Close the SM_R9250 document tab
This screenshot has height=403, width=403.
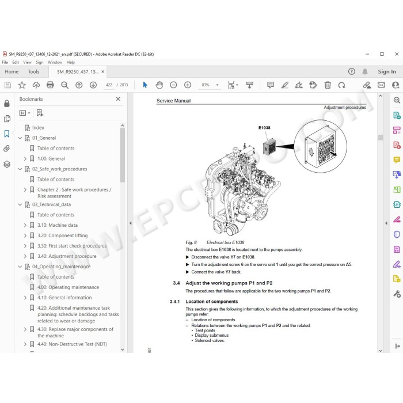(x=103, y=72)
